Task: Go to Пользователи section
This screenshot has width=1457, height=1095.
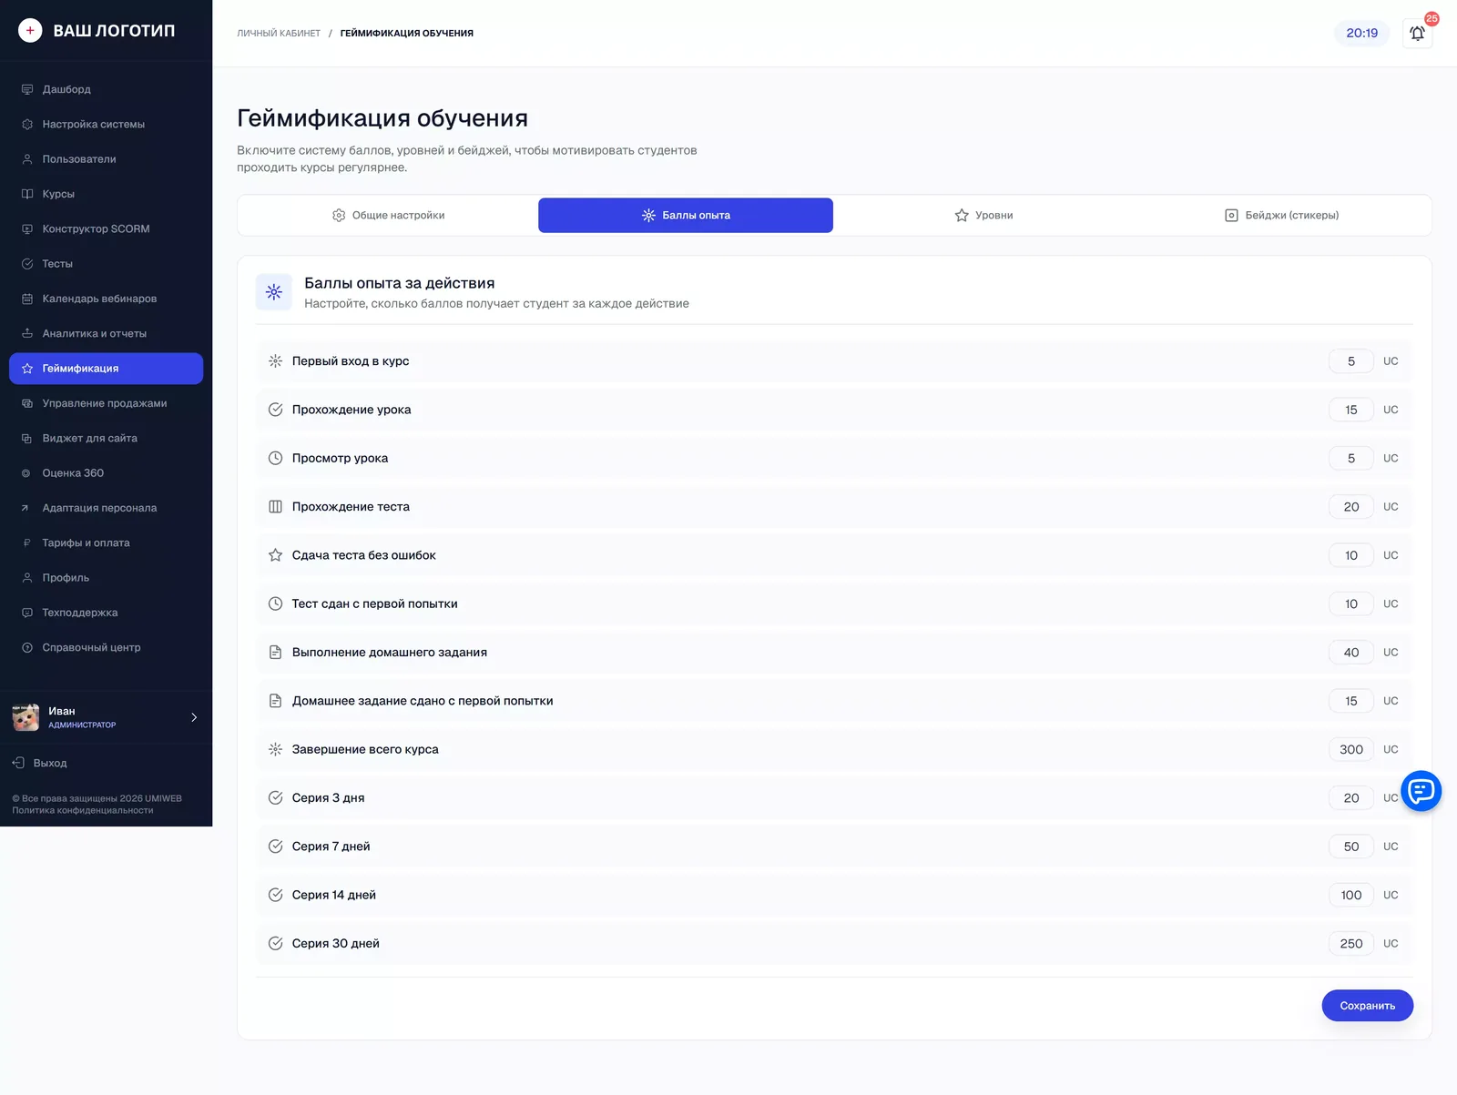Action: (x=106, y=159)
